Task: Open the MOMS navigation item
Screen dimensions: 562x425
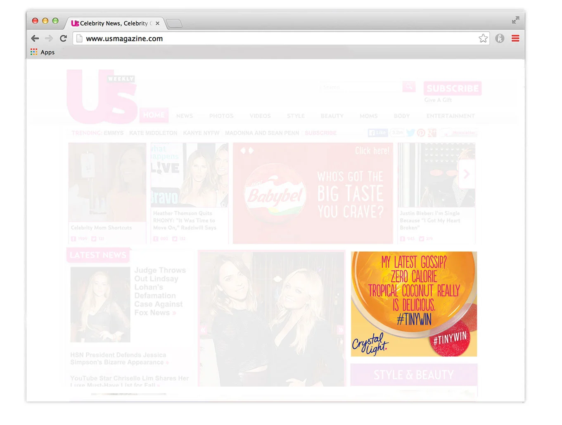Action: [368, 116]
